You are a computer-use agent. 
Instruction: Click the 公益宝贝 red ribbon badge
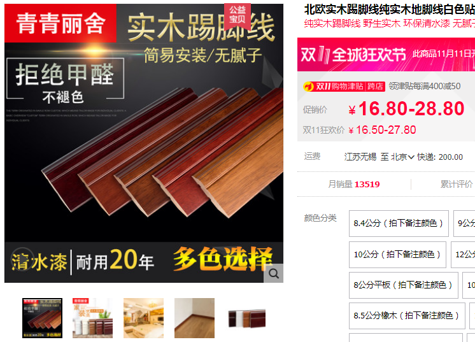(x=237, y=15)
